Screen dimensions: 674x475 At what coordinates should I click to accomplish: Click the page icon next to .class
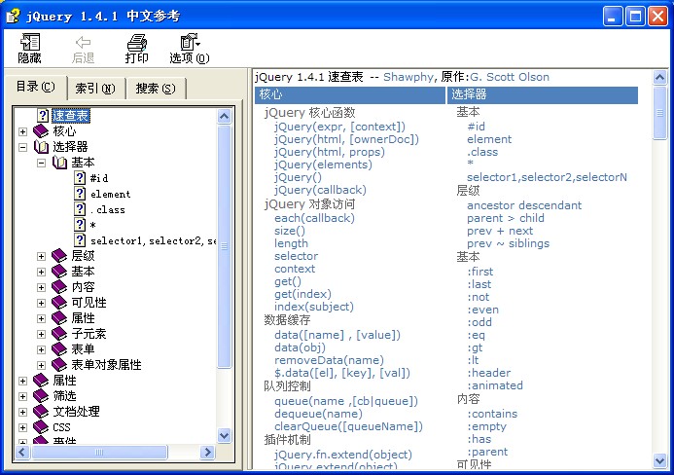click(x=80, y=209)
